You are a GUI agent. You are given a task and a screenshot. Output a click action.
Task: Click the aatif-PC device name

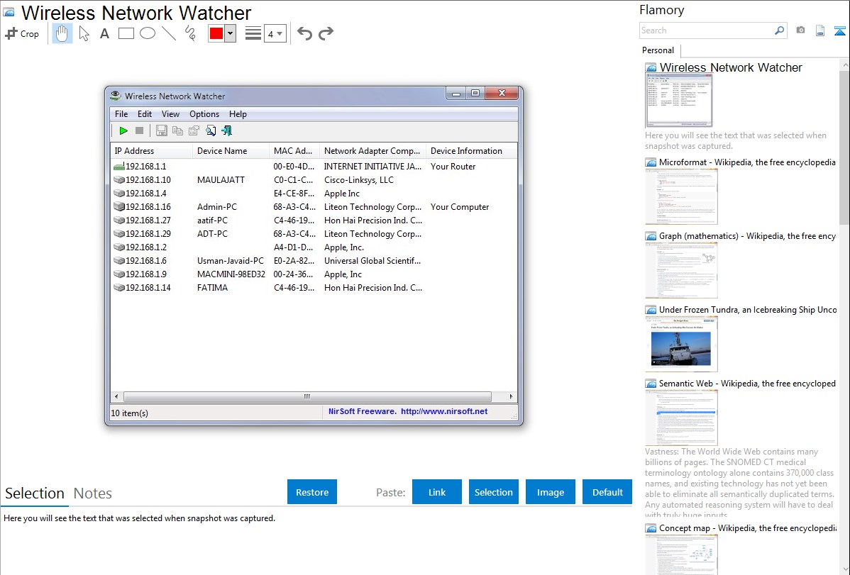click(213, 220)
